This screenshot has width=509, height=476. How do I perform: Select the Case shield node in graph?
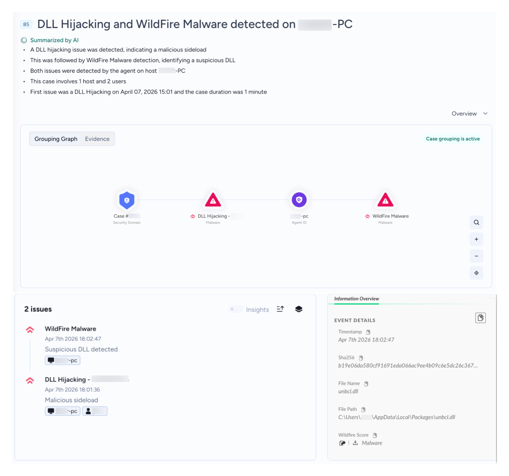click(x=127, y=200)
